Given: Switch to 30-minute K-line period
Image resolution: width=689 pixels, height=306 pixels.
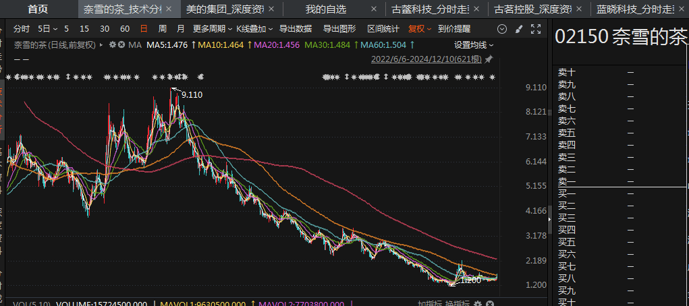Looking at the screenshot, I should 105,29.
